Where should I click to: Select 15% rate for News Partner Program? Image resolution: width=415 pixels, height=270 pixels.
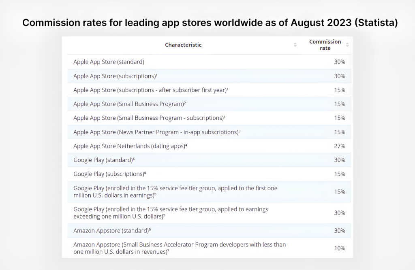340,132
